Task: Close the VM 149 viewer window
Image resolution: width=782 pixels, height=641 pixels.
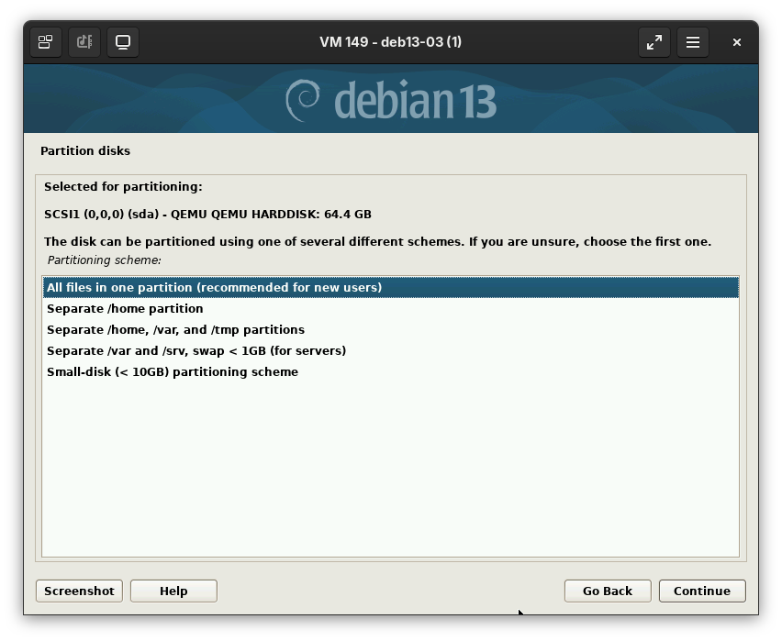Action: [x=736, y=42]
